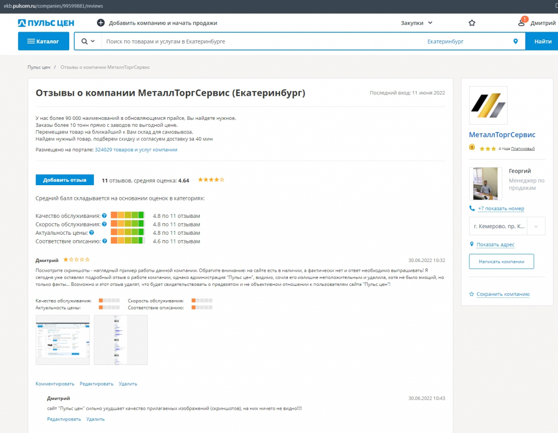Click the map pin icon near Показать адрес

[471, 244]
